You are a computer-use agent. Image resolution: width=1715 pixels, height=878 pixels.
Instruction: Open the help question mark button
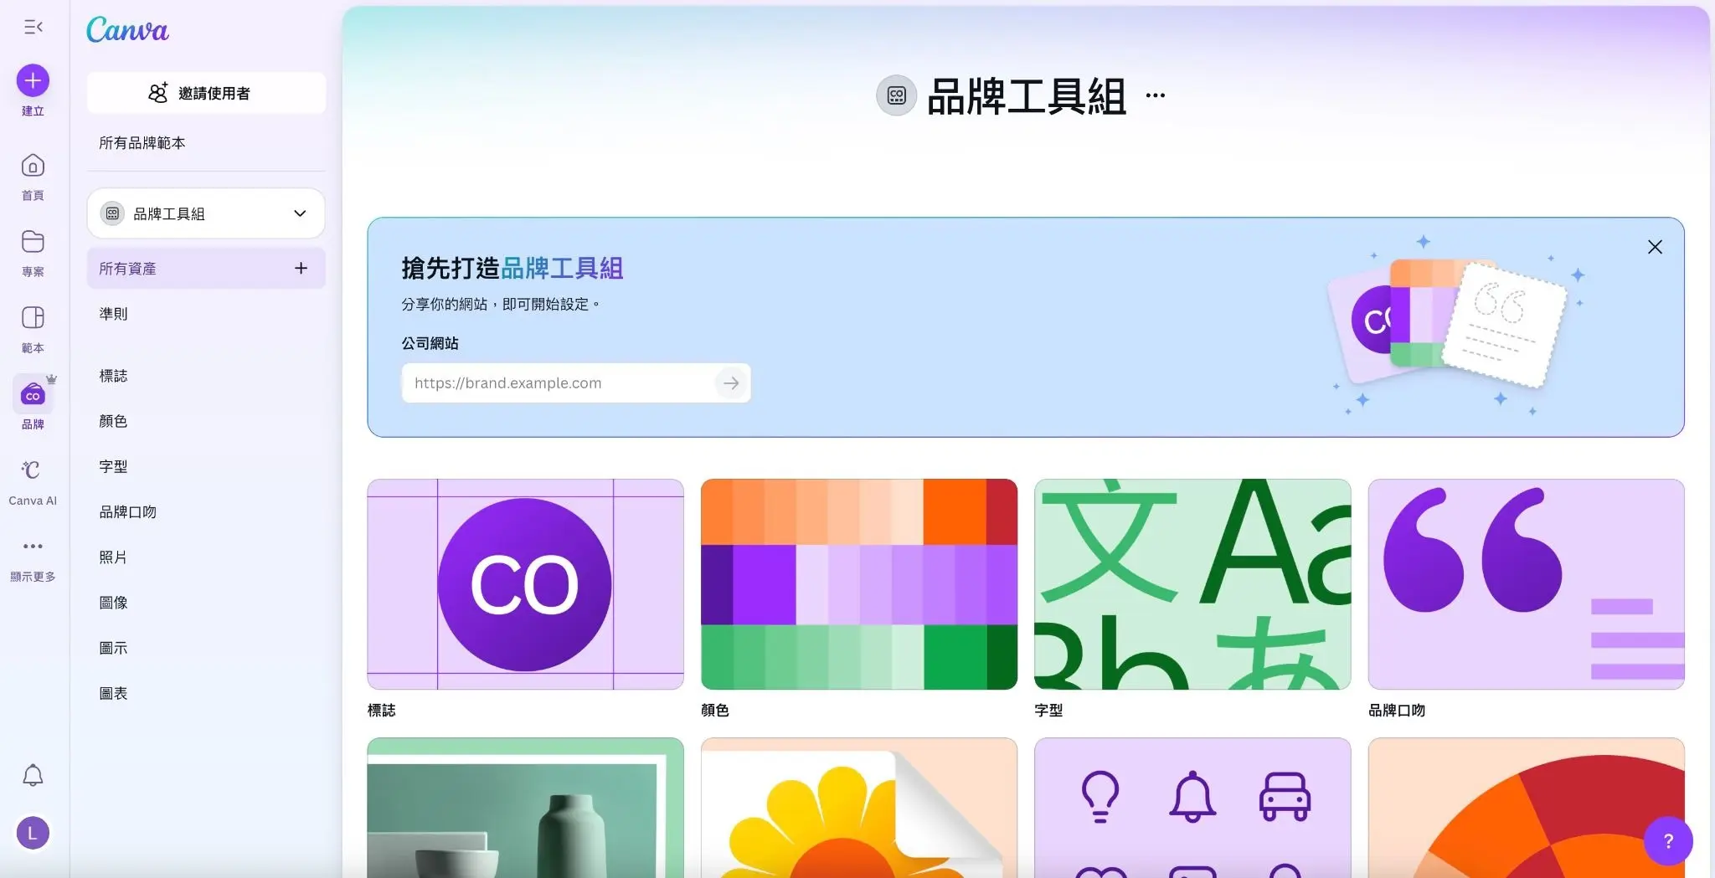pos(1667,841)
